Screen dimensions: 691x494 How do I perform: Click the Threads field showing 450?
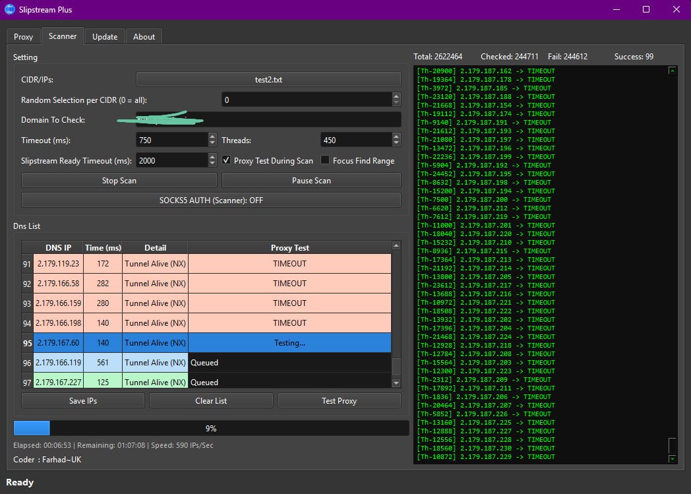356,140
